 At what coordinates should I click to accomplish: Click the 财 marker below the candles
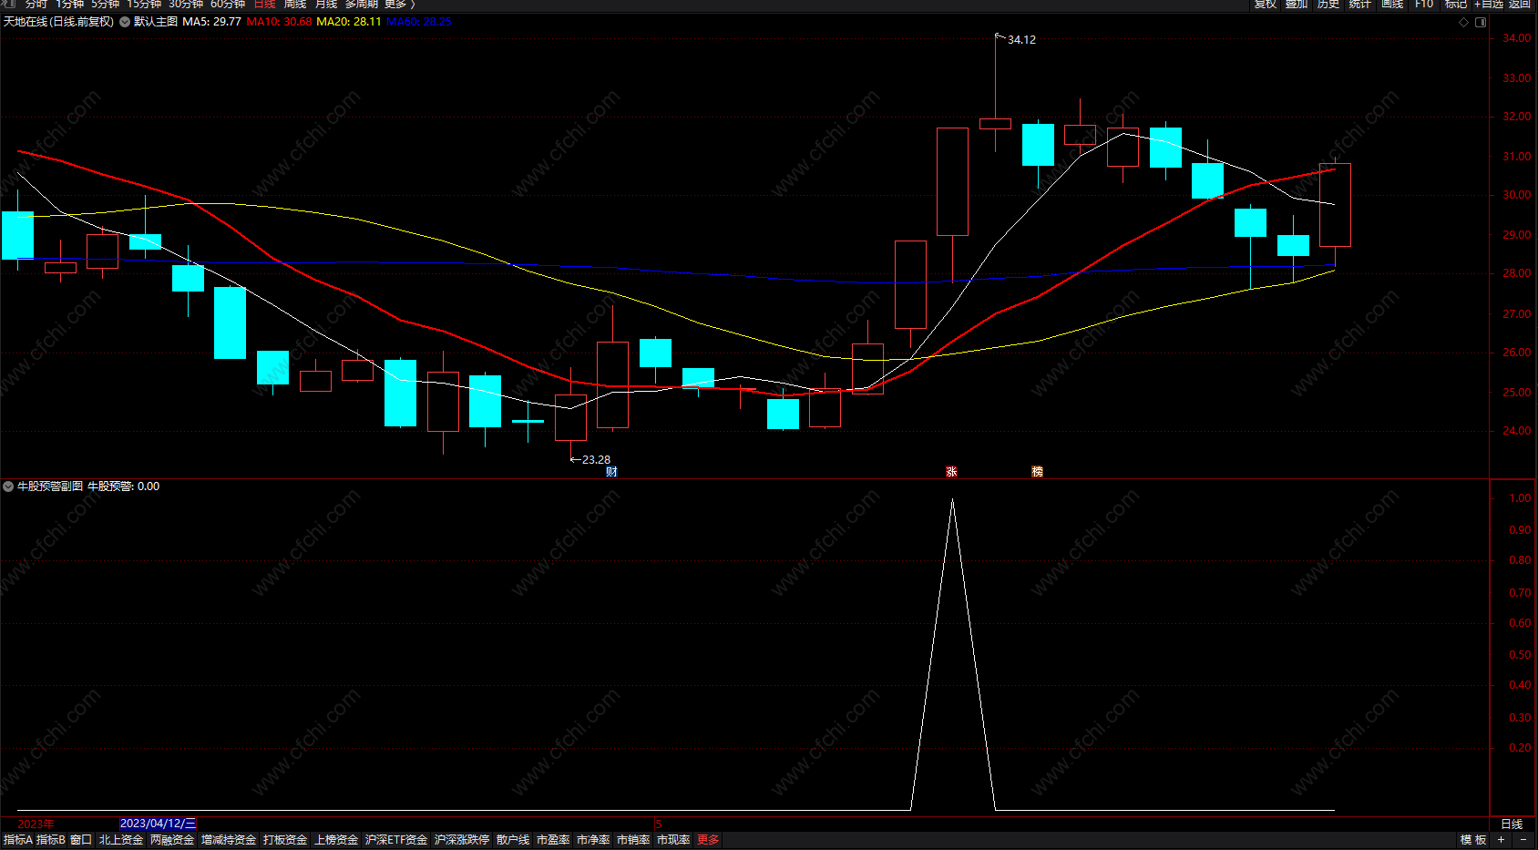611,472
